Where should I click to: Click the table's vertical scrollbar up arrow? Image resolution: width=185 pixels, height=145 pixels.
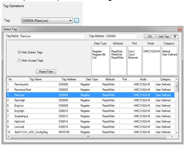click(x=177, y=79)
